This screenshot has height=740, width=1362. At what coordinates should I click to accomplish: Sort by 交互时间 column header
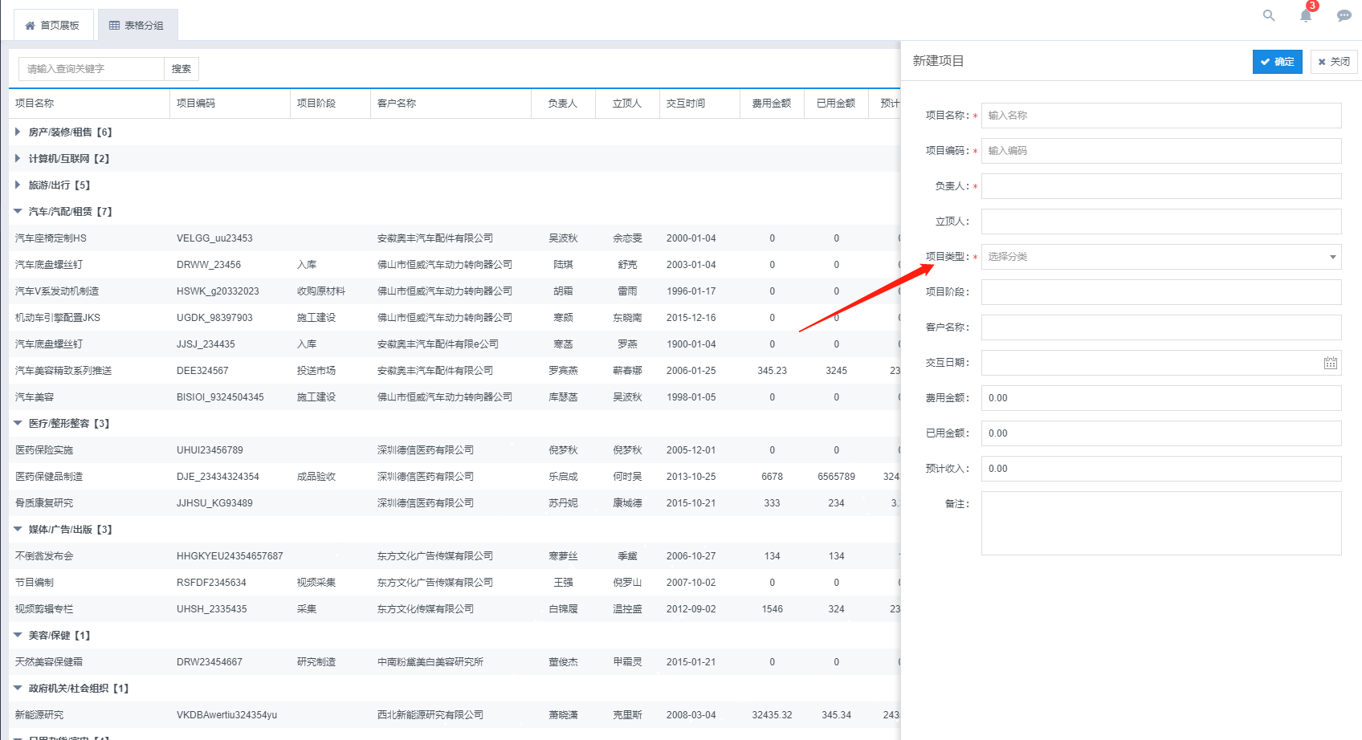(699, 104)
